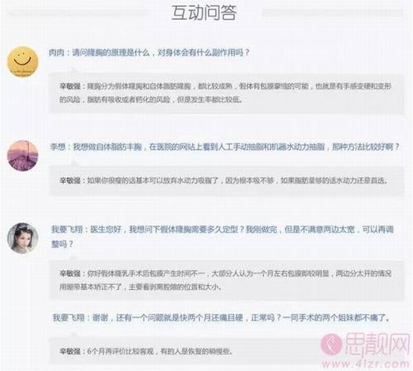Screen dimensions: 413x371
Task: Click 季想's question about 自体脂肪丰胸
Action: [x=236, y=147]
